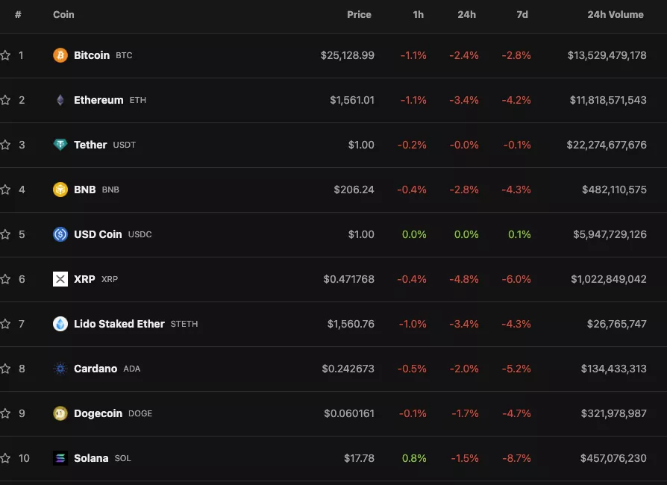The height and width of the screenshot is (485, 667).
Task: Favorite Bitcoin with its star toggle
Action: click(5, 55)
